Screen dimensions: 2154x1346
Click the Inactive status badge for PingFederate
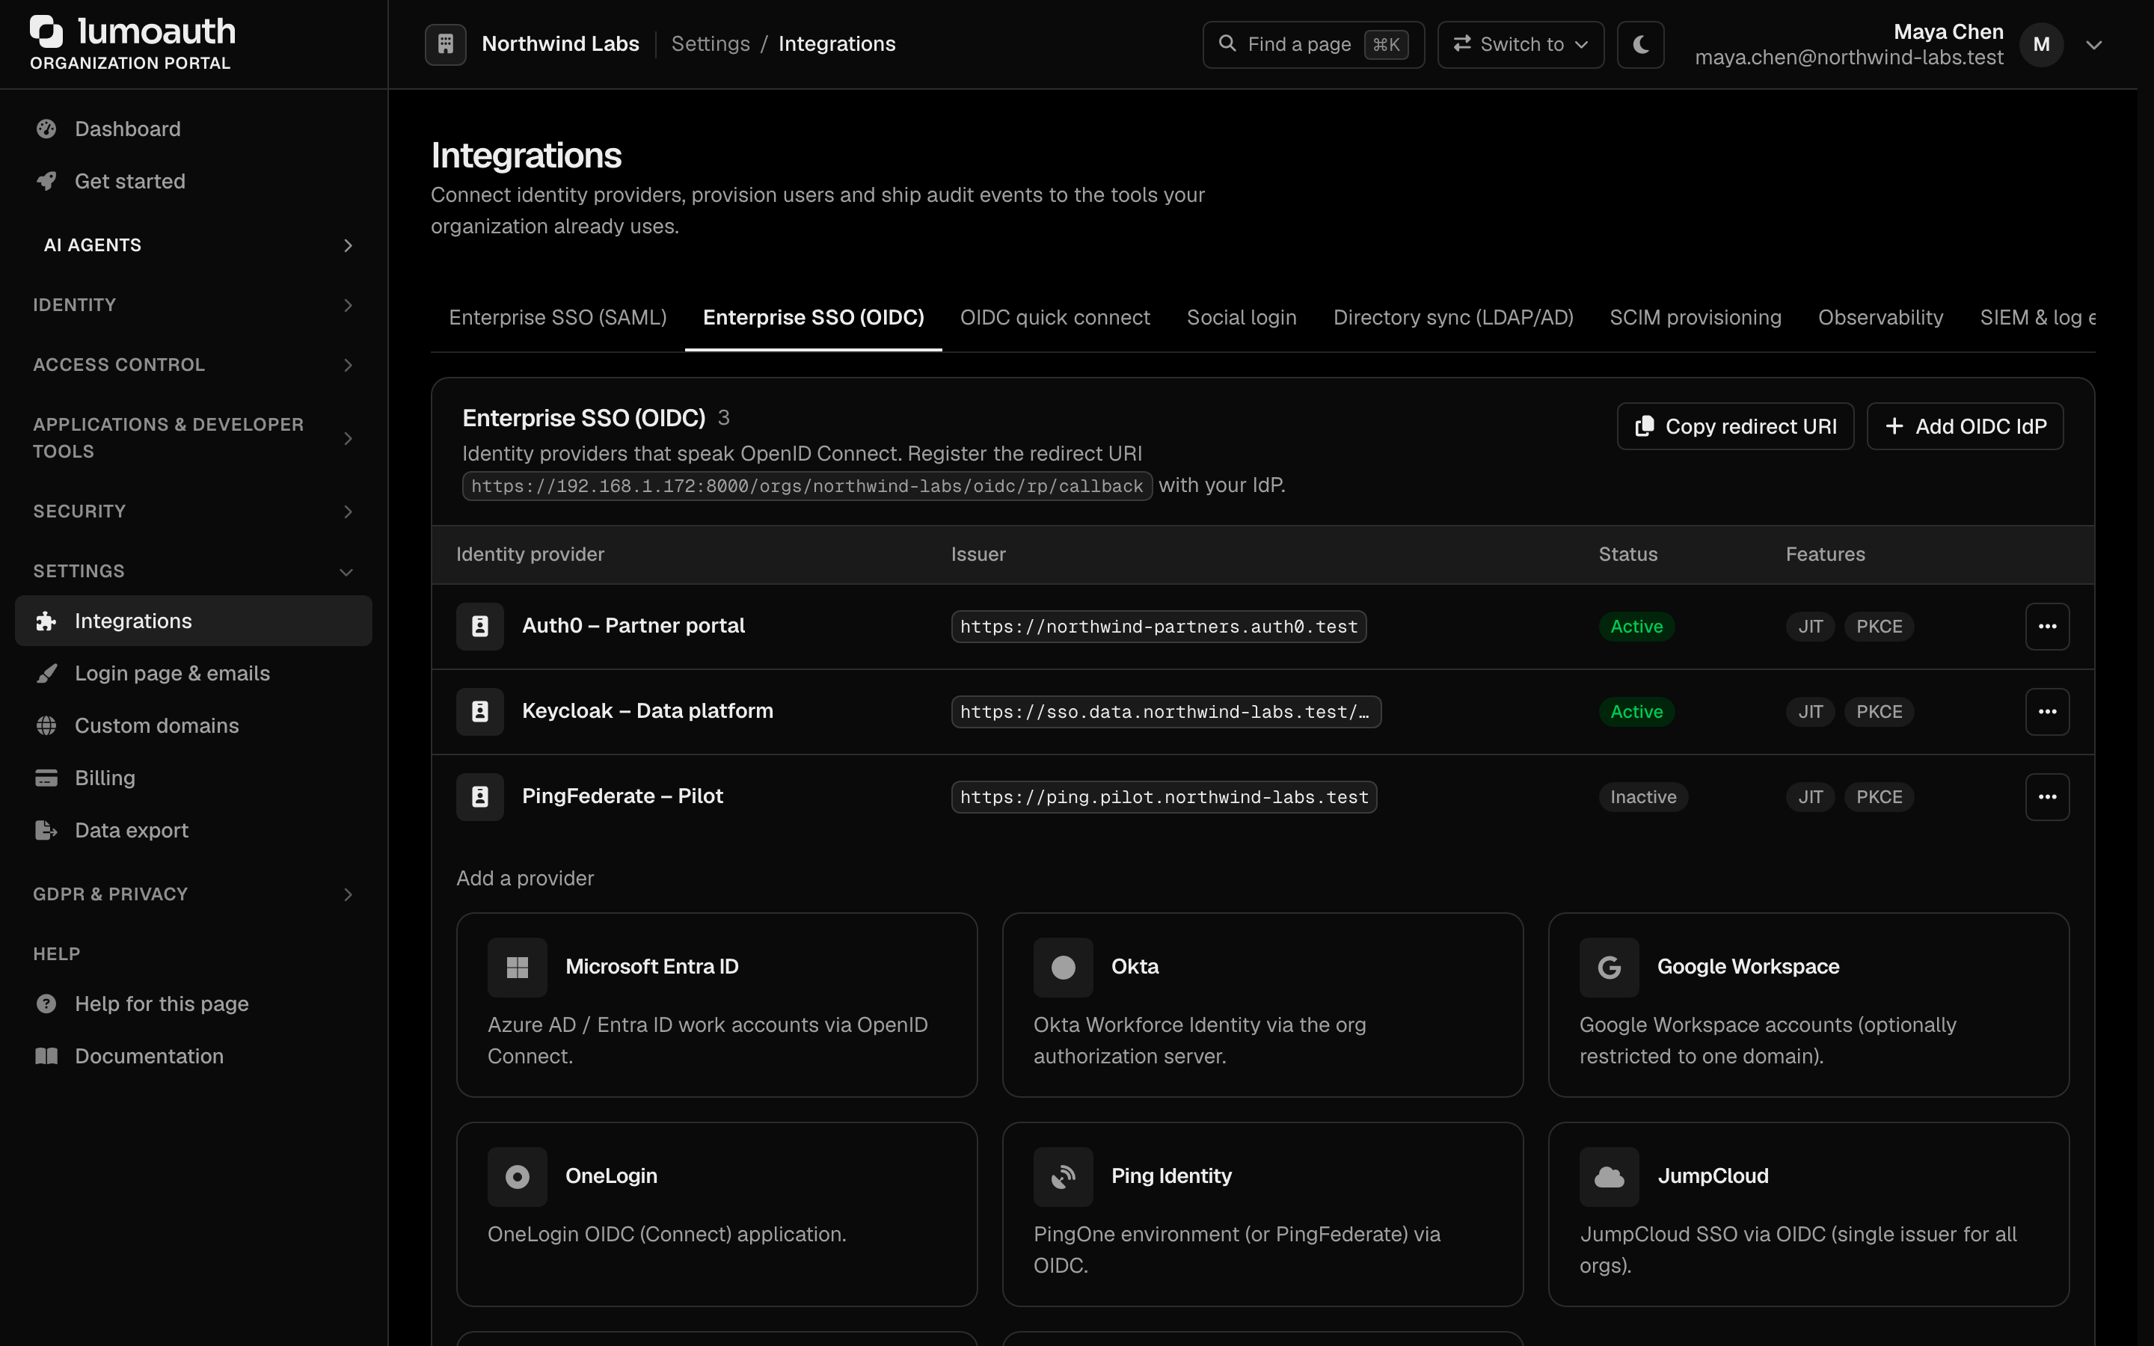click(x=1642, y=796)
